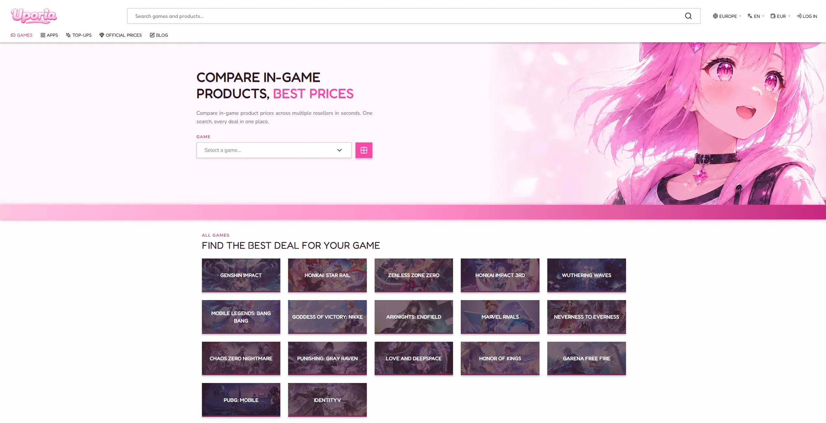Open the Punishing: Gray Raven card

pos(327,359)
